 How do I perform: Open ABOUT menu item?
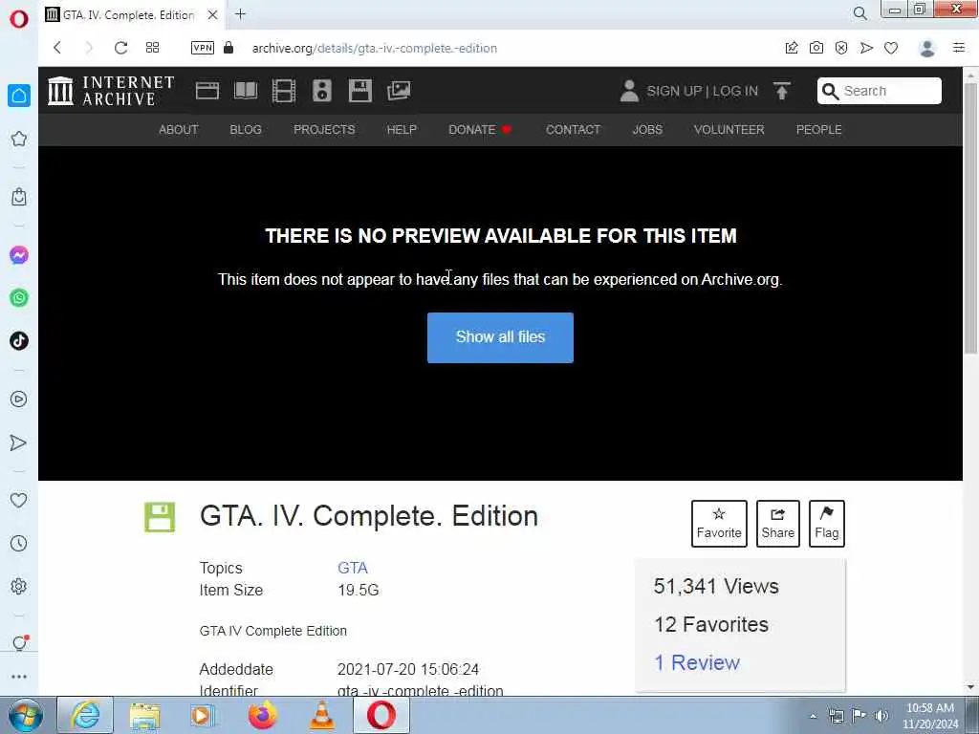tap(179, 130)
